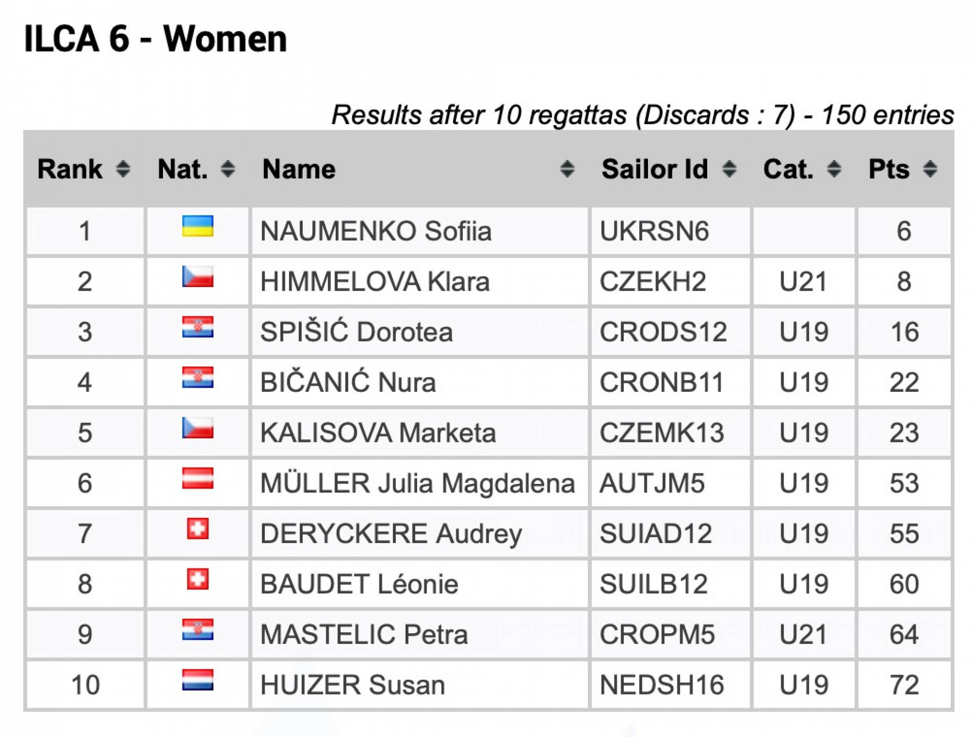The image size is (972, 737).
Task: Click the Swiss flag beside Deryckere Audrey
Action: pyautogui.click(x=197, y=529)
